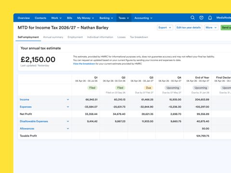Click Q2 income value 60,310.13
The width and height of the screenshot is (231, 173).
pos(119,99)
